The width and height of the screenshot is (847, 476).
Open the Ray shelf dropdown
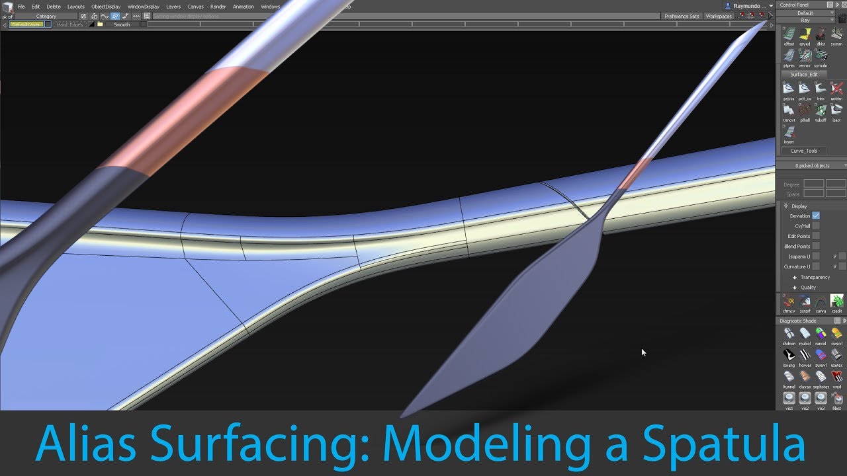[x=805, y=20]
